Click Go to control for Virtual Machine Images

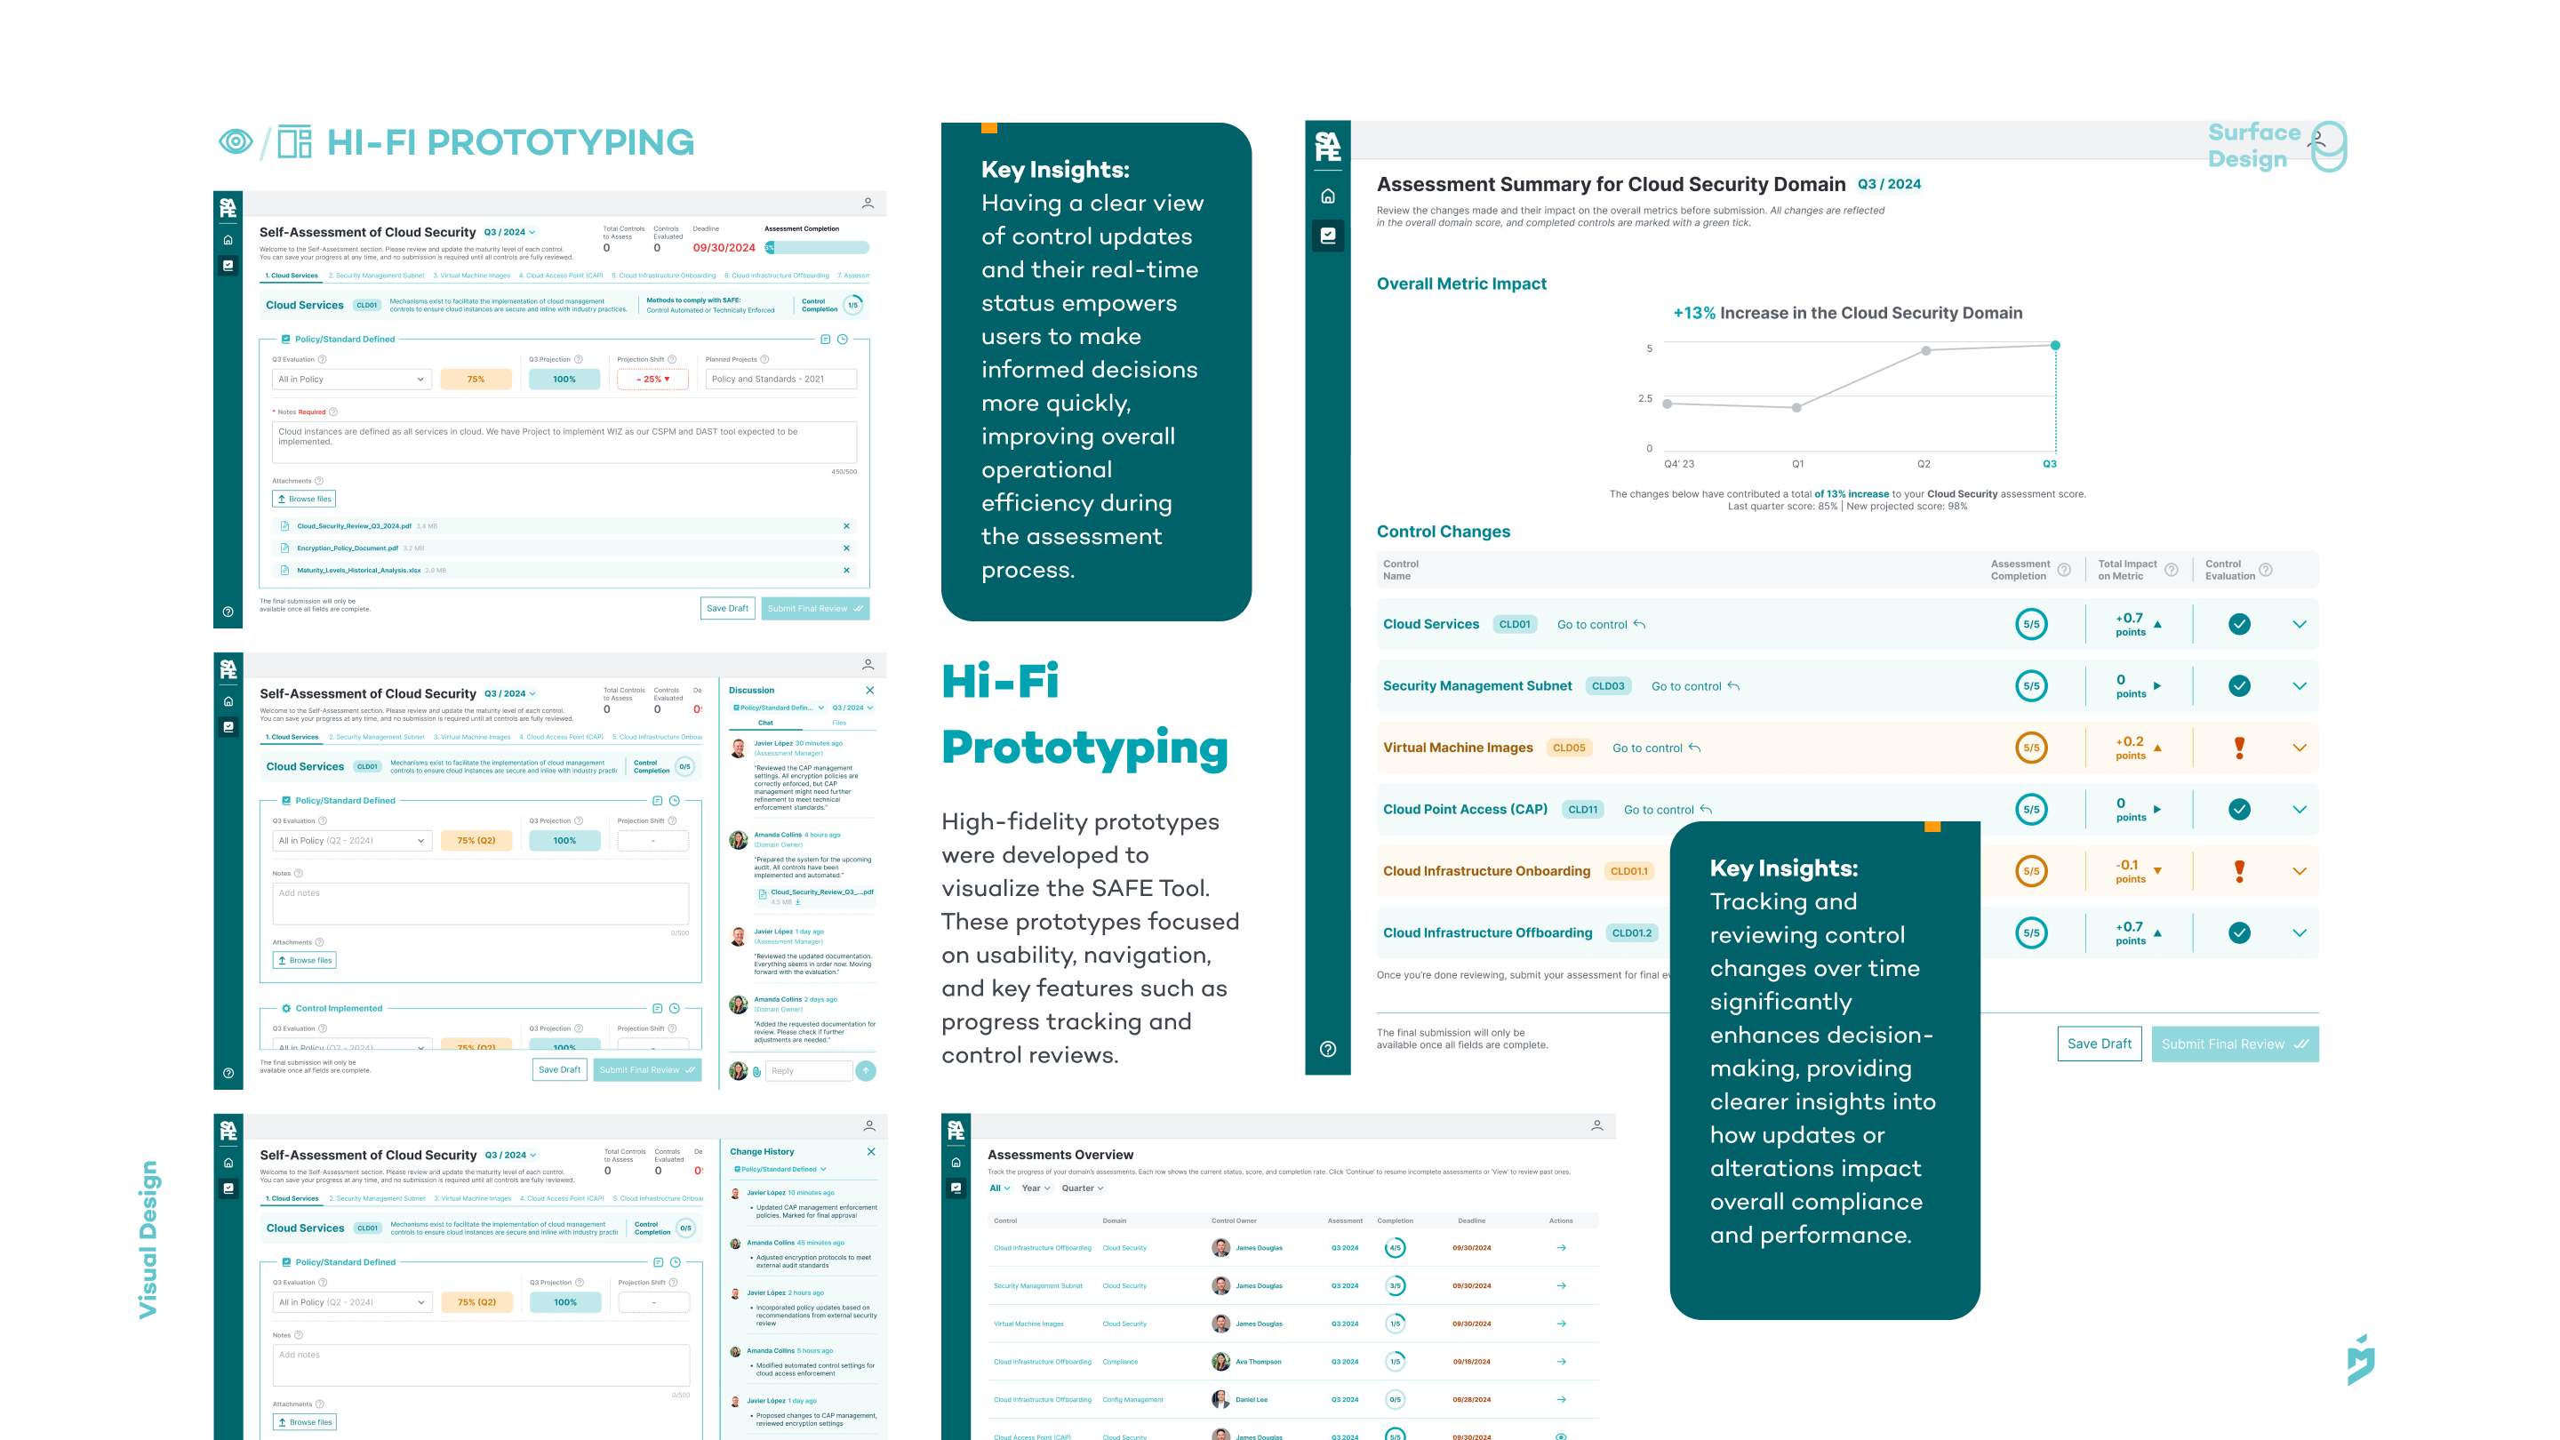click(x=1657, y=748)
